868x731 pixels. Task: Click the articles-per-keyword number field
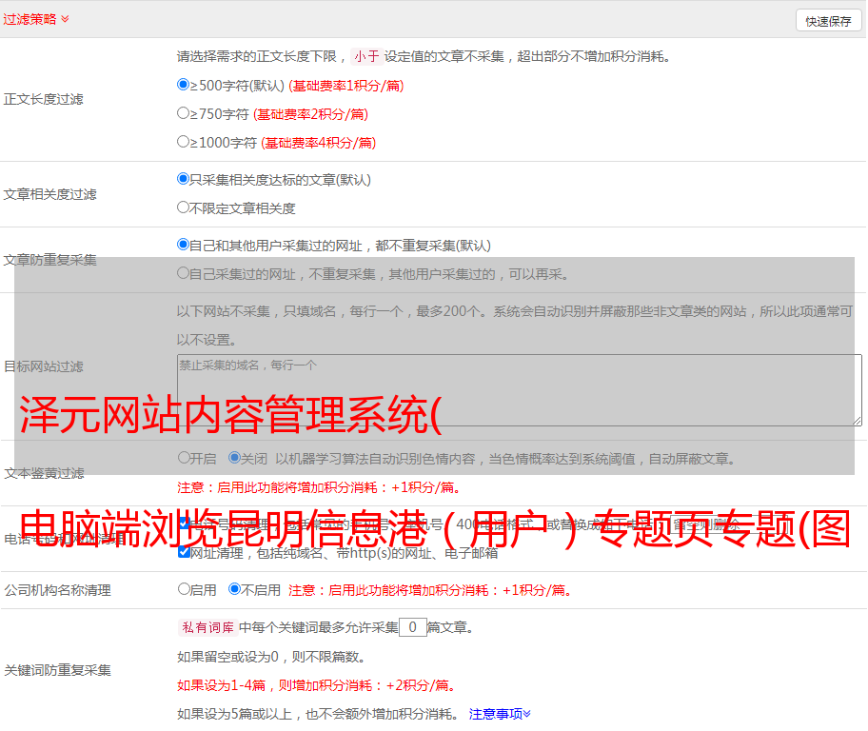pyautogui.click(x=412, y=627)
